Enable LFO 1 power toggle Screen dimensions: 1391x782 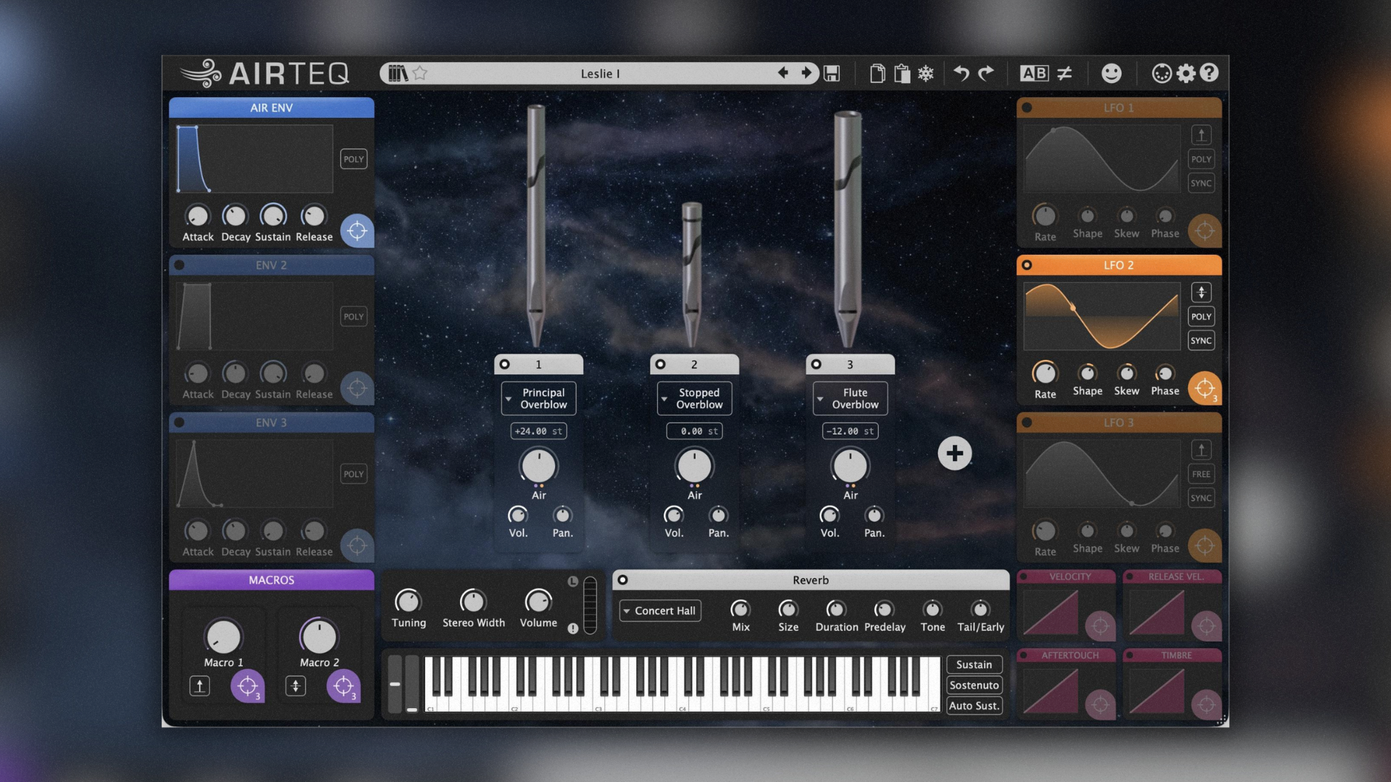tap(1027, 108)
